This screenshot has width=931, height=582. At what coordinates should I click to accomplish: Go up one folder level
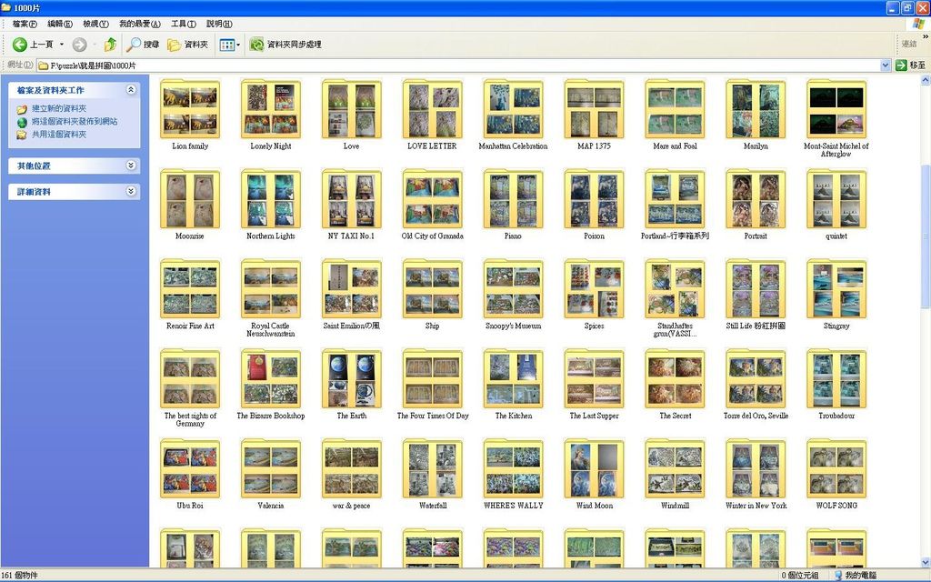[x=110, y=45]
